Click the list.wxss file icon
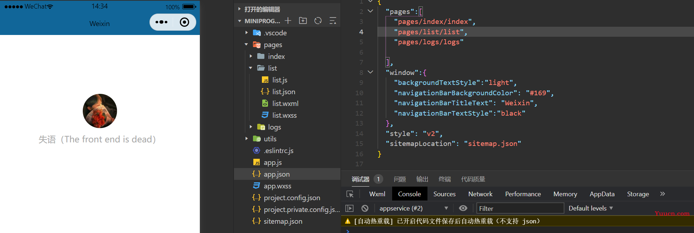 (x=265, y=115)
